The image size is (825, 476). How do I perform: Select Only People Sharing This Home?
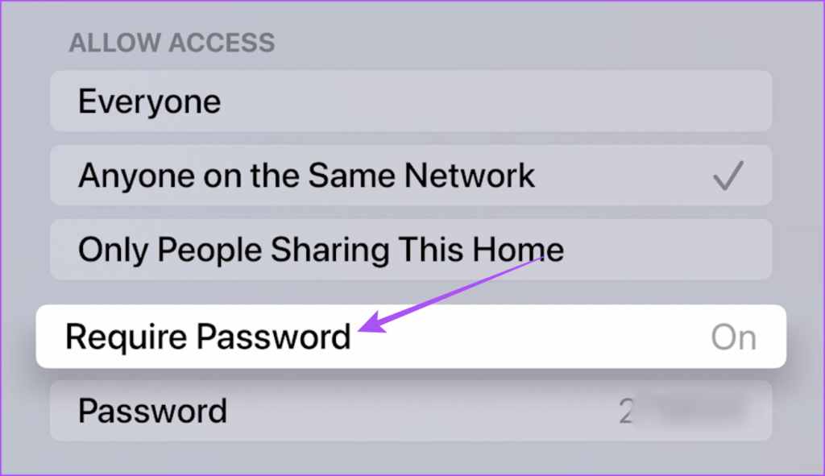411,250
